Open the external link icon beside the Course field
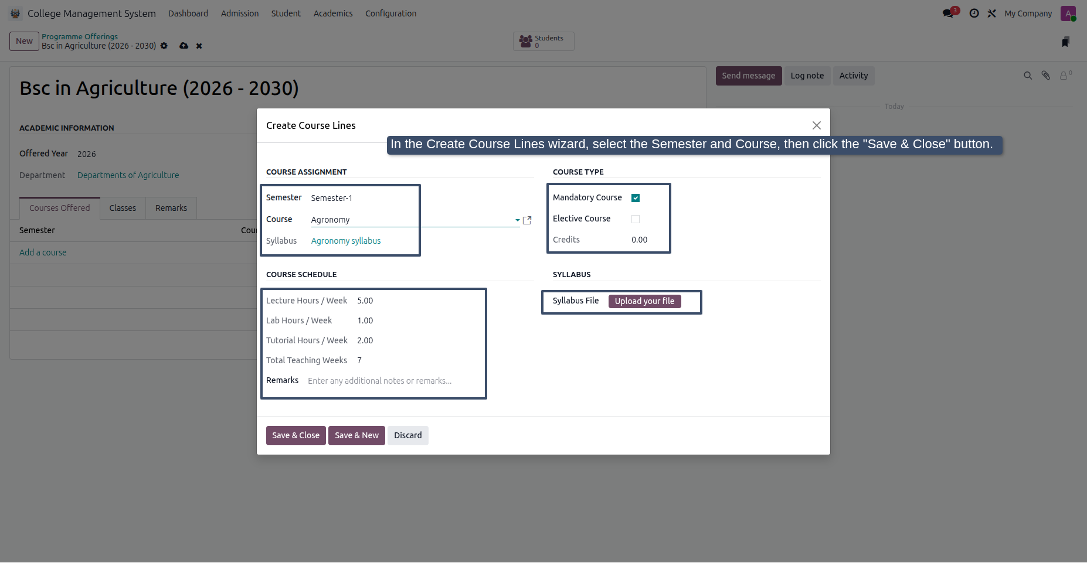This screenshot has width=1087, height=563. (x=527, y=220)
